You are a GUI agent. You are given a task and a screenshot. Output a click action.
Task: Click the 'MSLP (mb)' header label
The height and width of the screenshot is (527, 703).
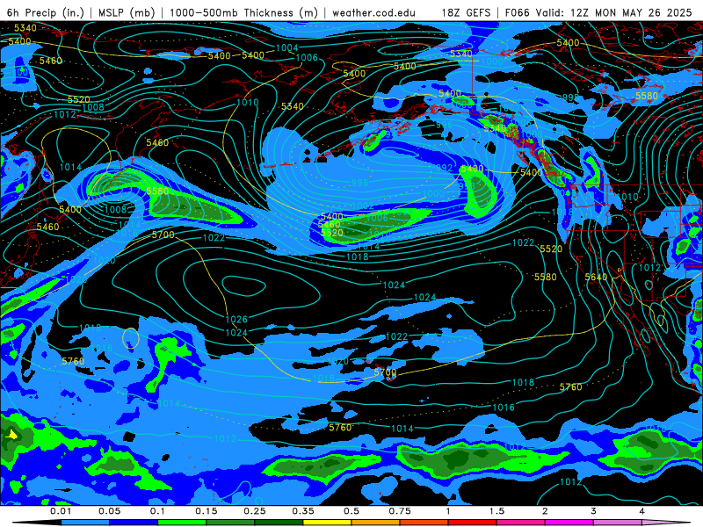[127, 12]
